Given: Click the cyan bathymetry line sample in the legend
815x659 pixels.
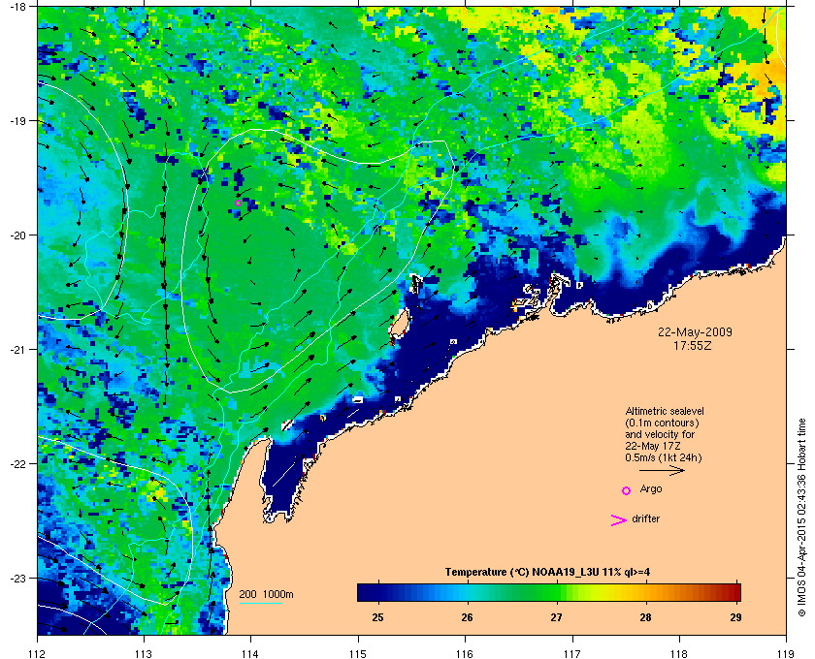Looking at the screenshot, I should click(260, 604).
